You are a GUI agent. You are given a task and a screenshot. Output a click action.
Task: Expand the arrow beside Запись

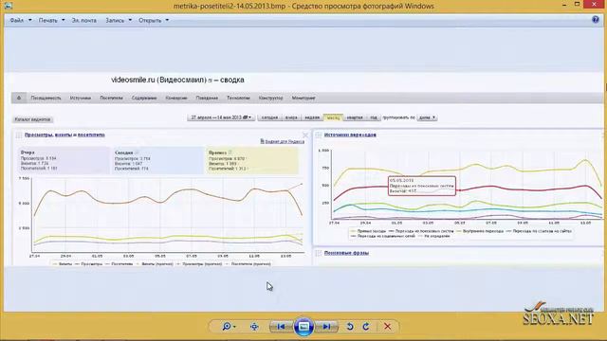[x=130, y=20]
